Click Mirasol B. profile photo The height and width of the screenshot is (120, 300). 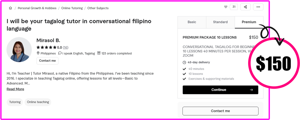[19, 50]
